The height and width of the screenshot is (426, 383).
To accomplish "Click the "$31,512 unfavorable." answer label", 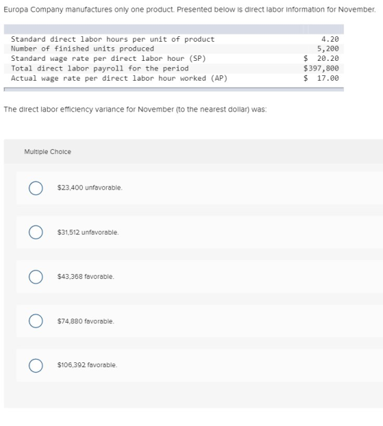I will [88, 232].
